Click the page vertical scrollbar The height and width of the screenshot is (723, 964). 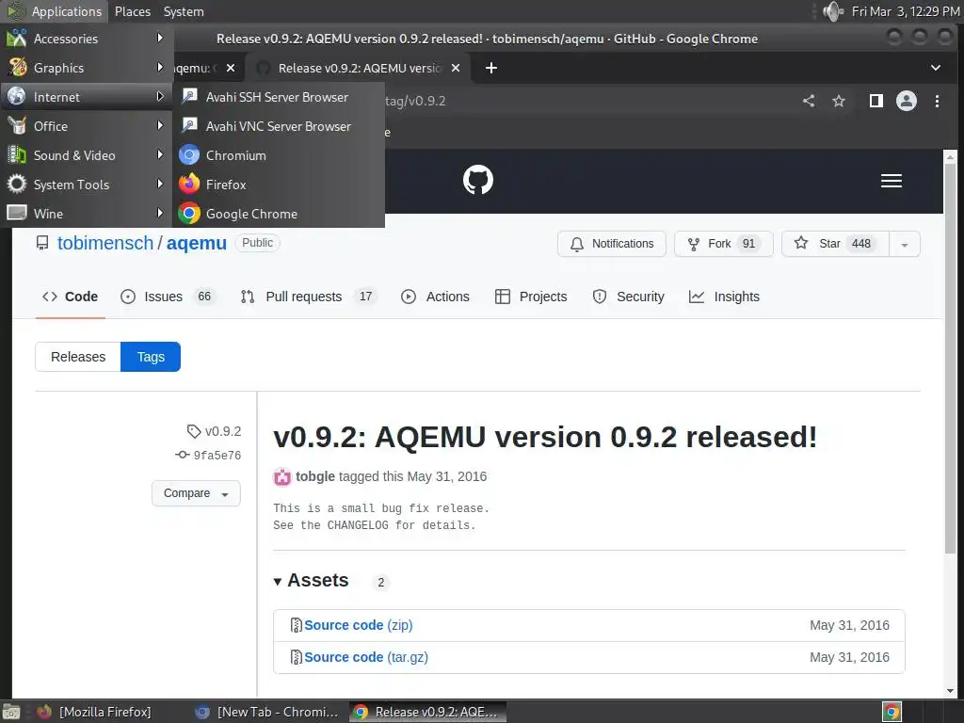point(951,357)
